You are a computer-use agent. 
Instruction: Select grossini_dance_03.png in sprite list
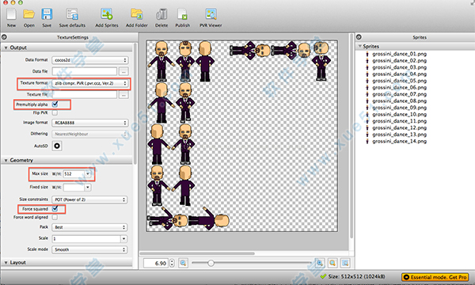399,67
